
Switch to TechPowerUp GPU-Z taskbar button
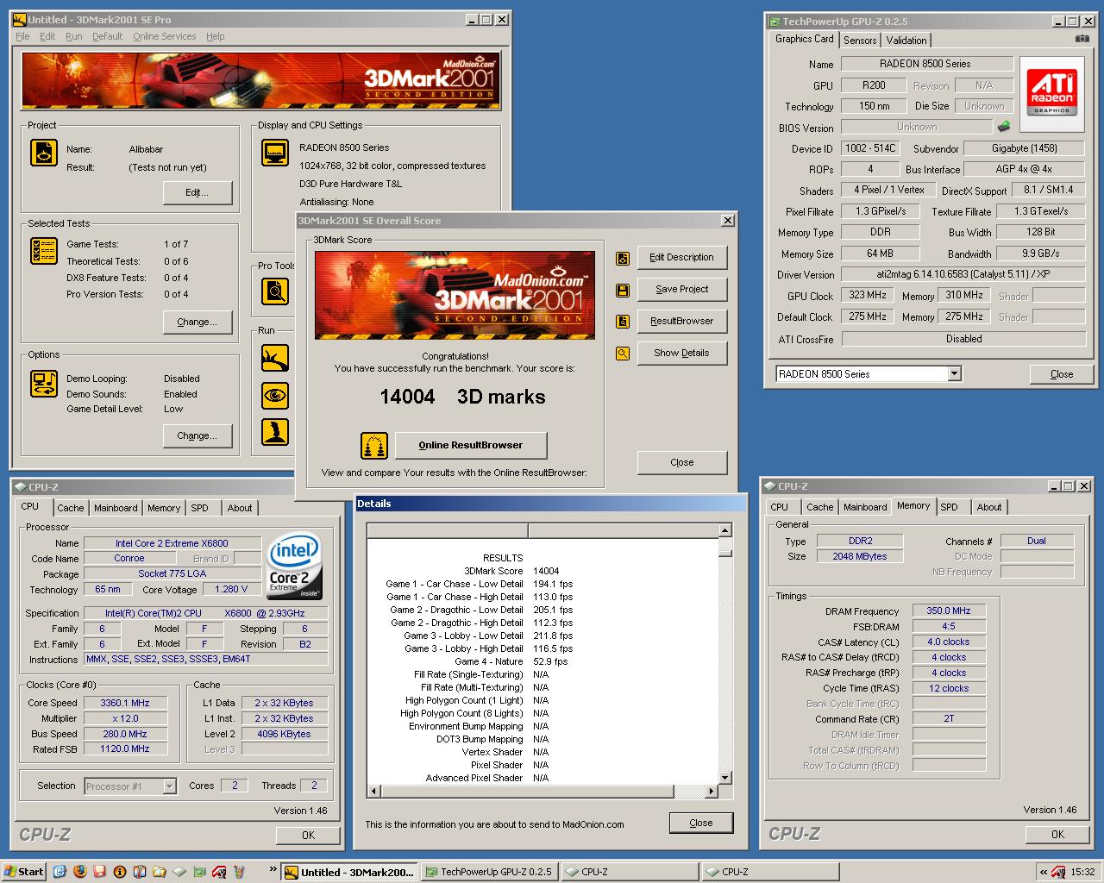(489, 872)
